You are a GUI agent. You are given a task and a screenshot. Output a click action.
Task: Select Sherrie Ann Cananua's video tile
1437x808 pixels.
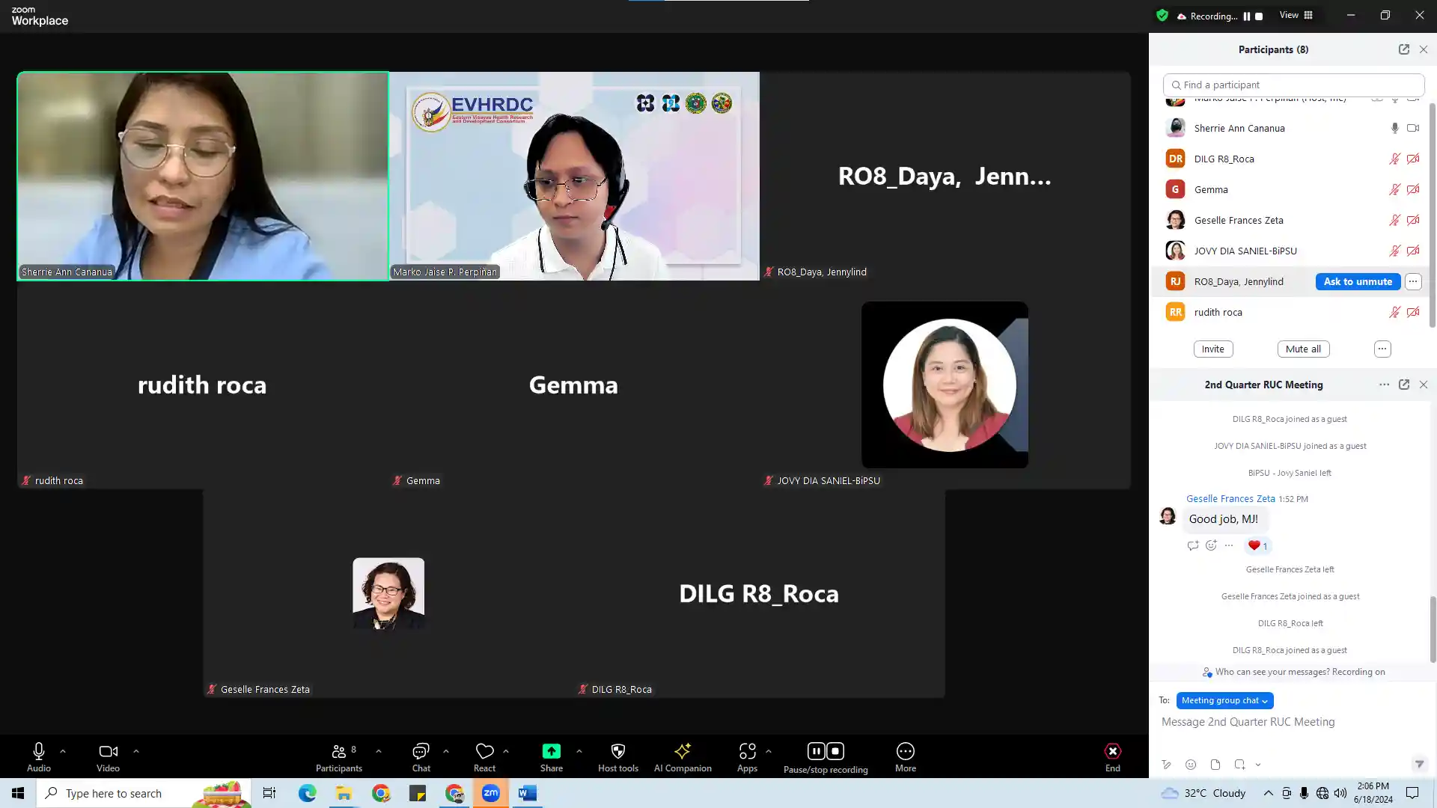pos(203,176)
